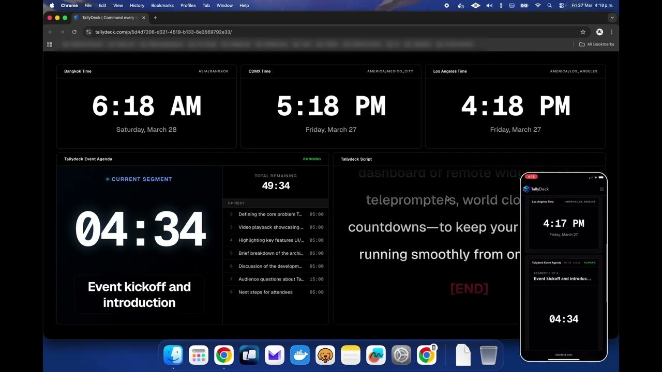Open the document file in the Dock
The height and width of the screenshot is (372, 662).
463,355
